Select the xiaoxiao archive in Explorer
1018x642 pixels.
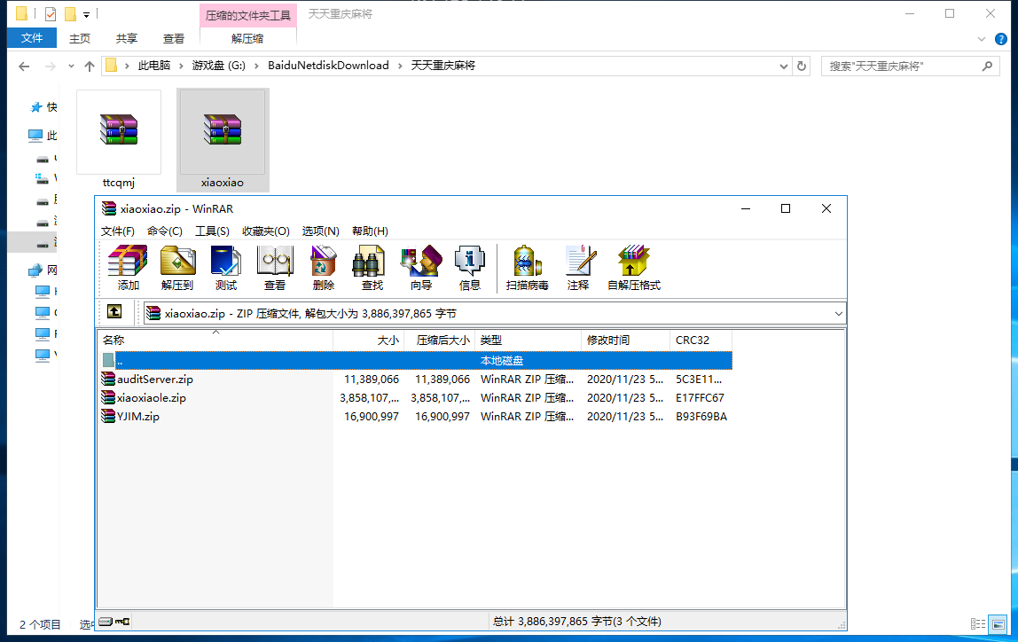tap(223, 139)
